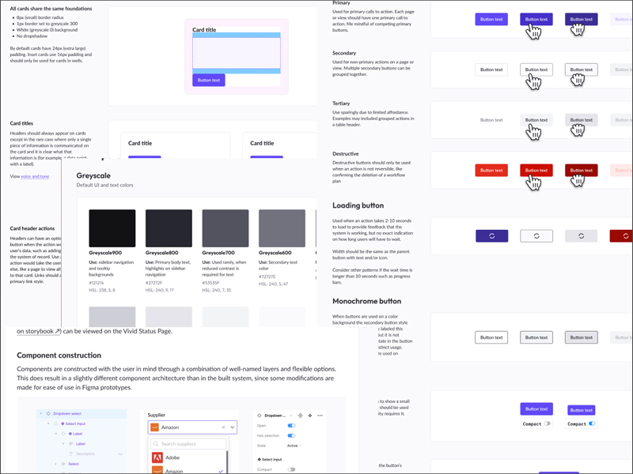The width and height of the screenshot is (633, 474).
Task: Select the Select input layer
Action: coord(76,423)
